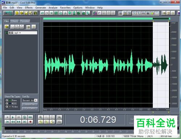181x139 pixels.
Task: Toggle the Video file type checkbox
Action: [7, 107]
